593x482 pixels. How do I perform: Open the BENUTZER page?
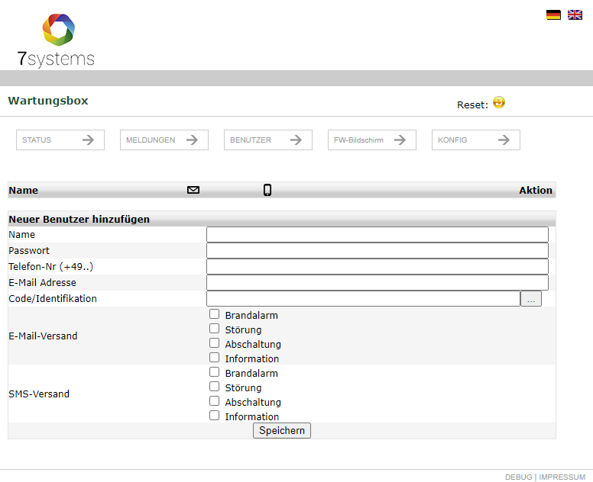268,140
